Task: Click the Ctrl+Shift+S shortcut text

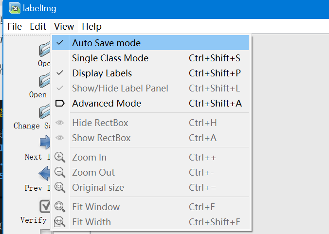Action: pyautogui.click(x=215, y=58)
